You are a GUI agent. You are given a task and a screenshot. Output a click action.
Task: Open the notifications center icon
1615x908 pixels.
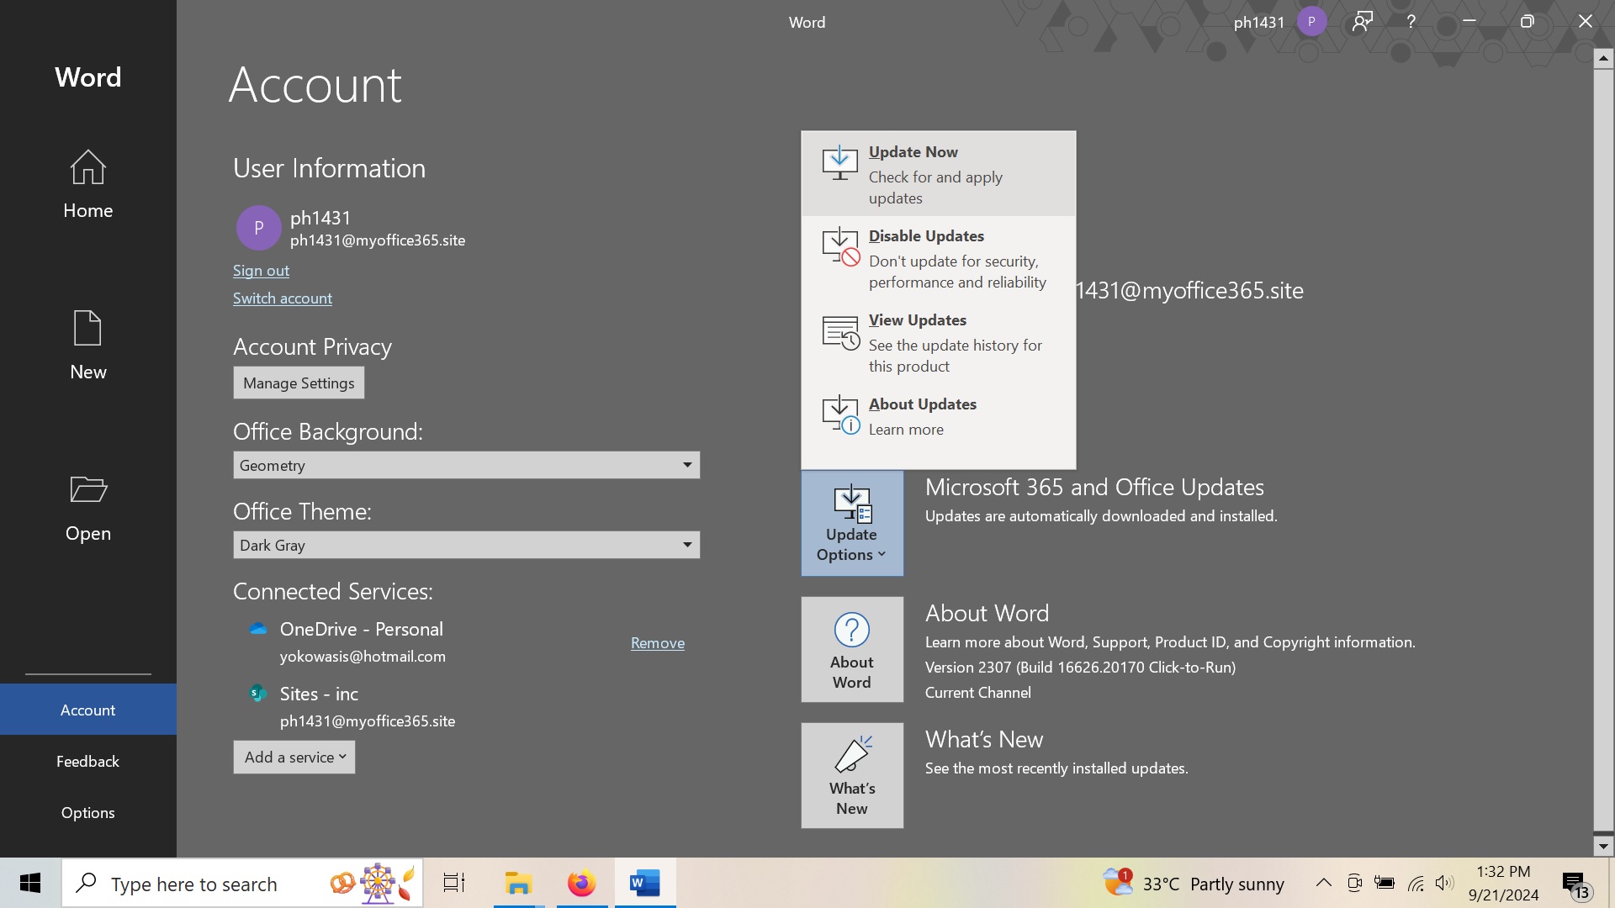click(1575, 884)
